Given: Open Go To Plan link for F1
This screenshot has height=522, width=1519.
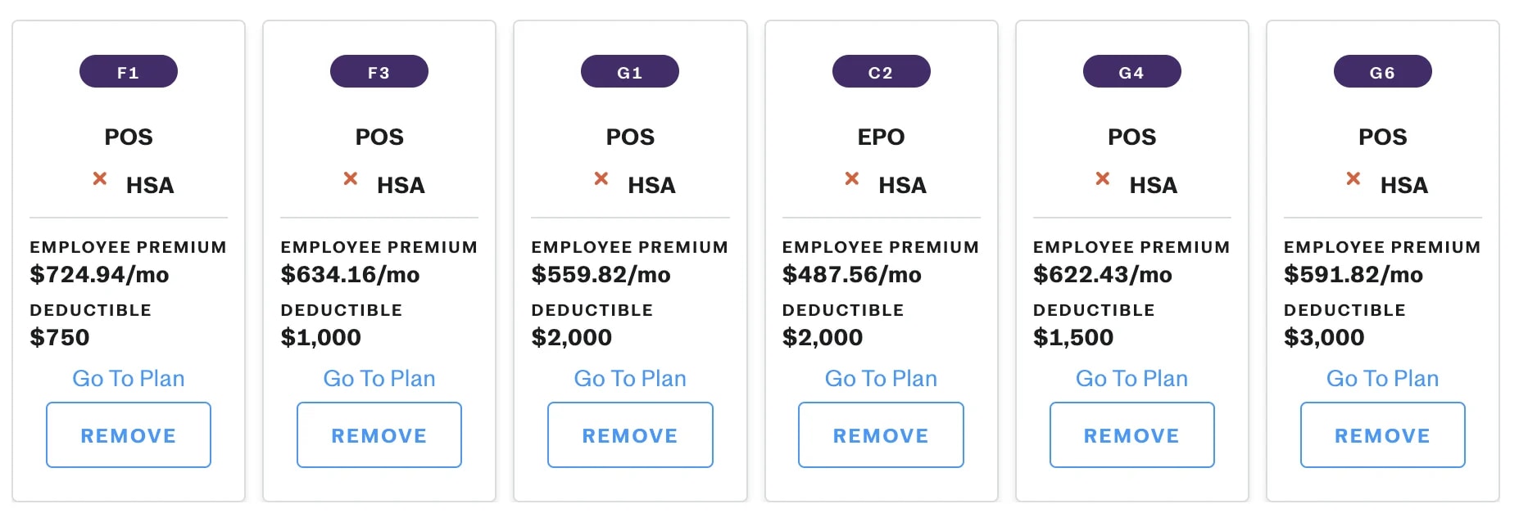Looking at the screenshot, I should (129, 378).
